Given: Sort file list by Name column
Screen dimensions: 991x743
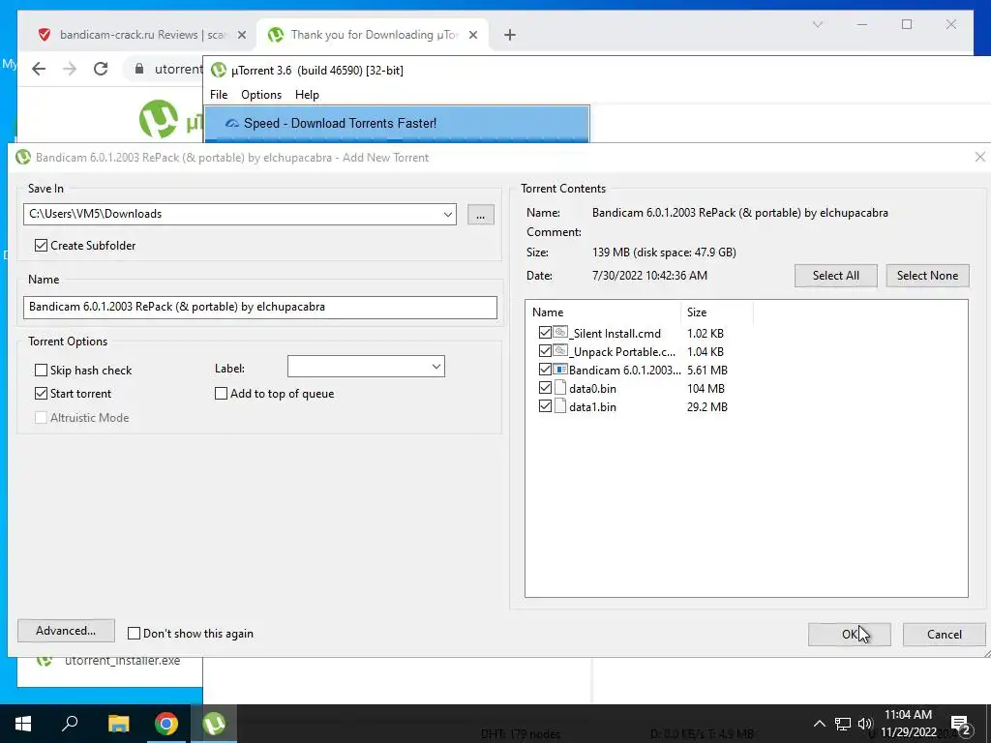Looking at the screenshot, I should click(603, 312).
